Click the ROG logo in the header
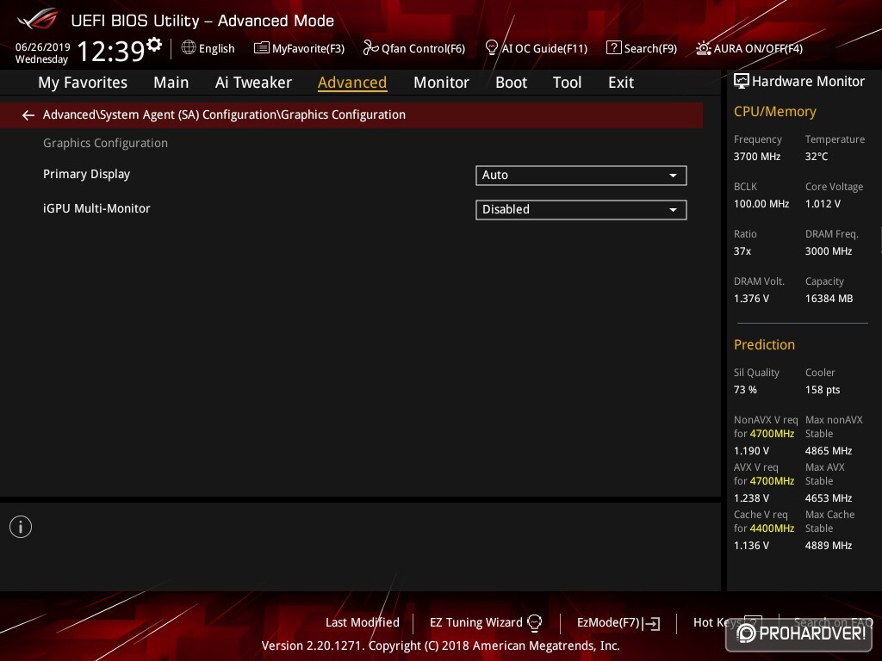 click(38, 19)
